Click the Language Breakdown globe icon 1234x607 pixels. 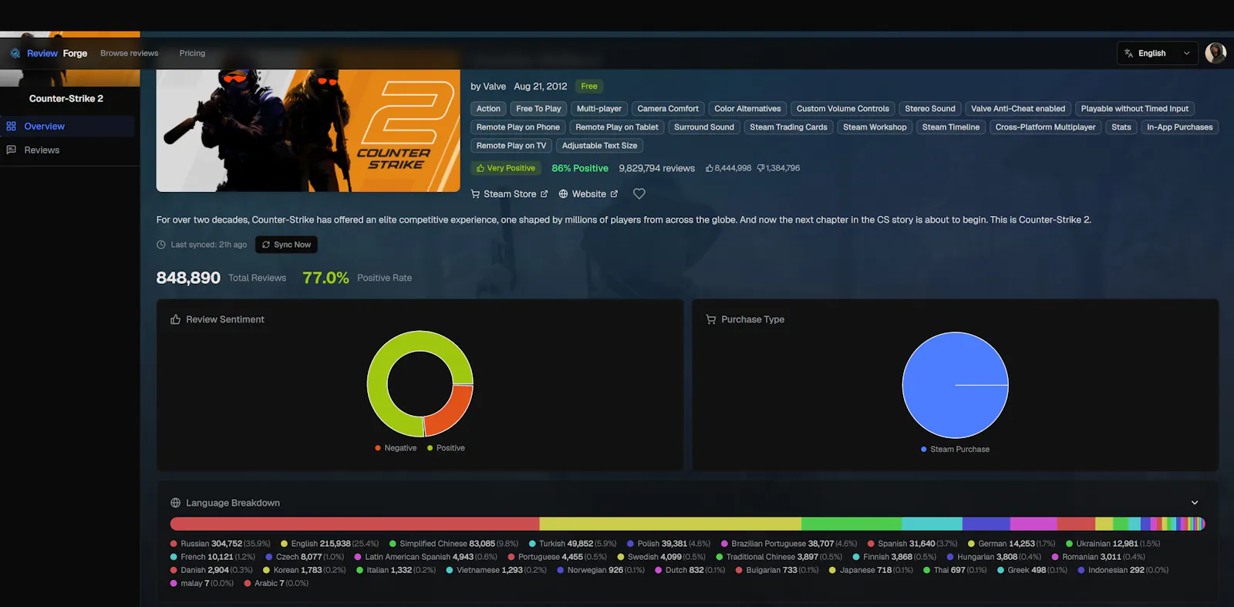point(175,503)
